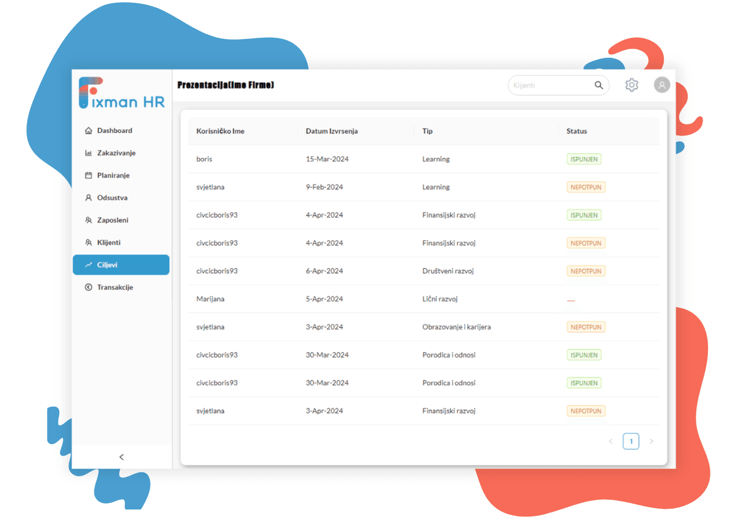733x519 pixels.
Task: Open the Klijenti sidebar item
Action: pos(109,243)
